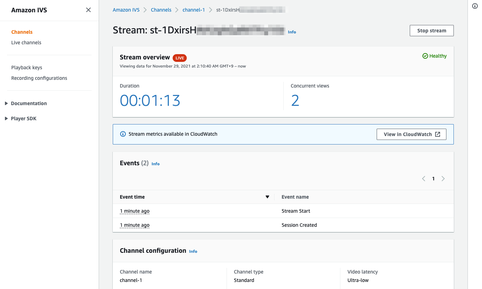Viewport: 482px width, 289px height.
Task: Click View in CloudWatch button
Action: click(x=412, y=134)
